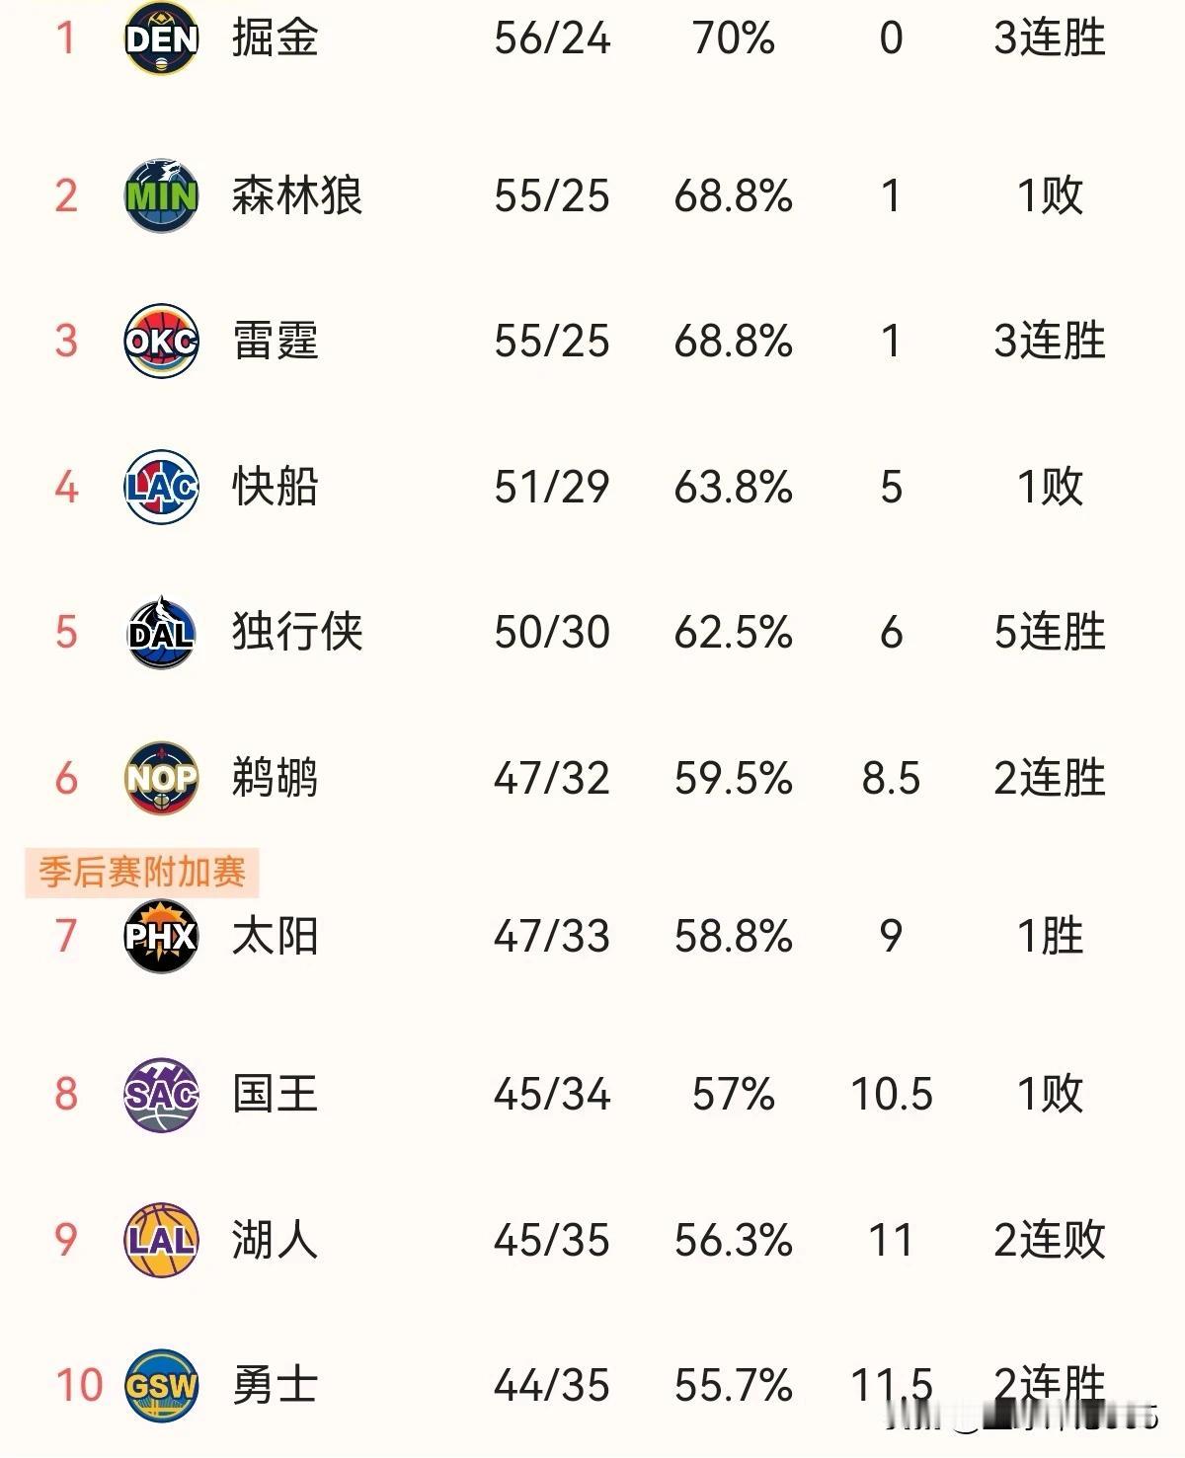Click the PHX Suns team logo
Viewport: 1185px width, 1458px height.
162,936
